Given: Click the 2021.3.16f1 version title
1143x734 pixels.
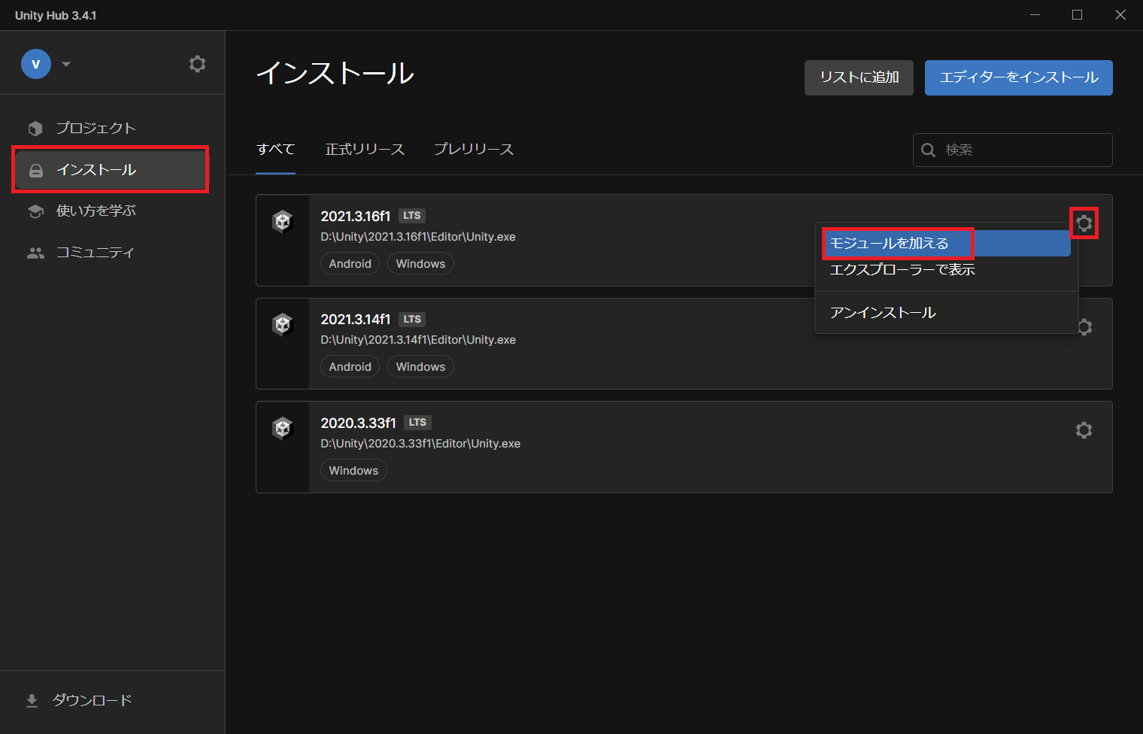Looking at the screenshot, I should (x=356, y=217).
